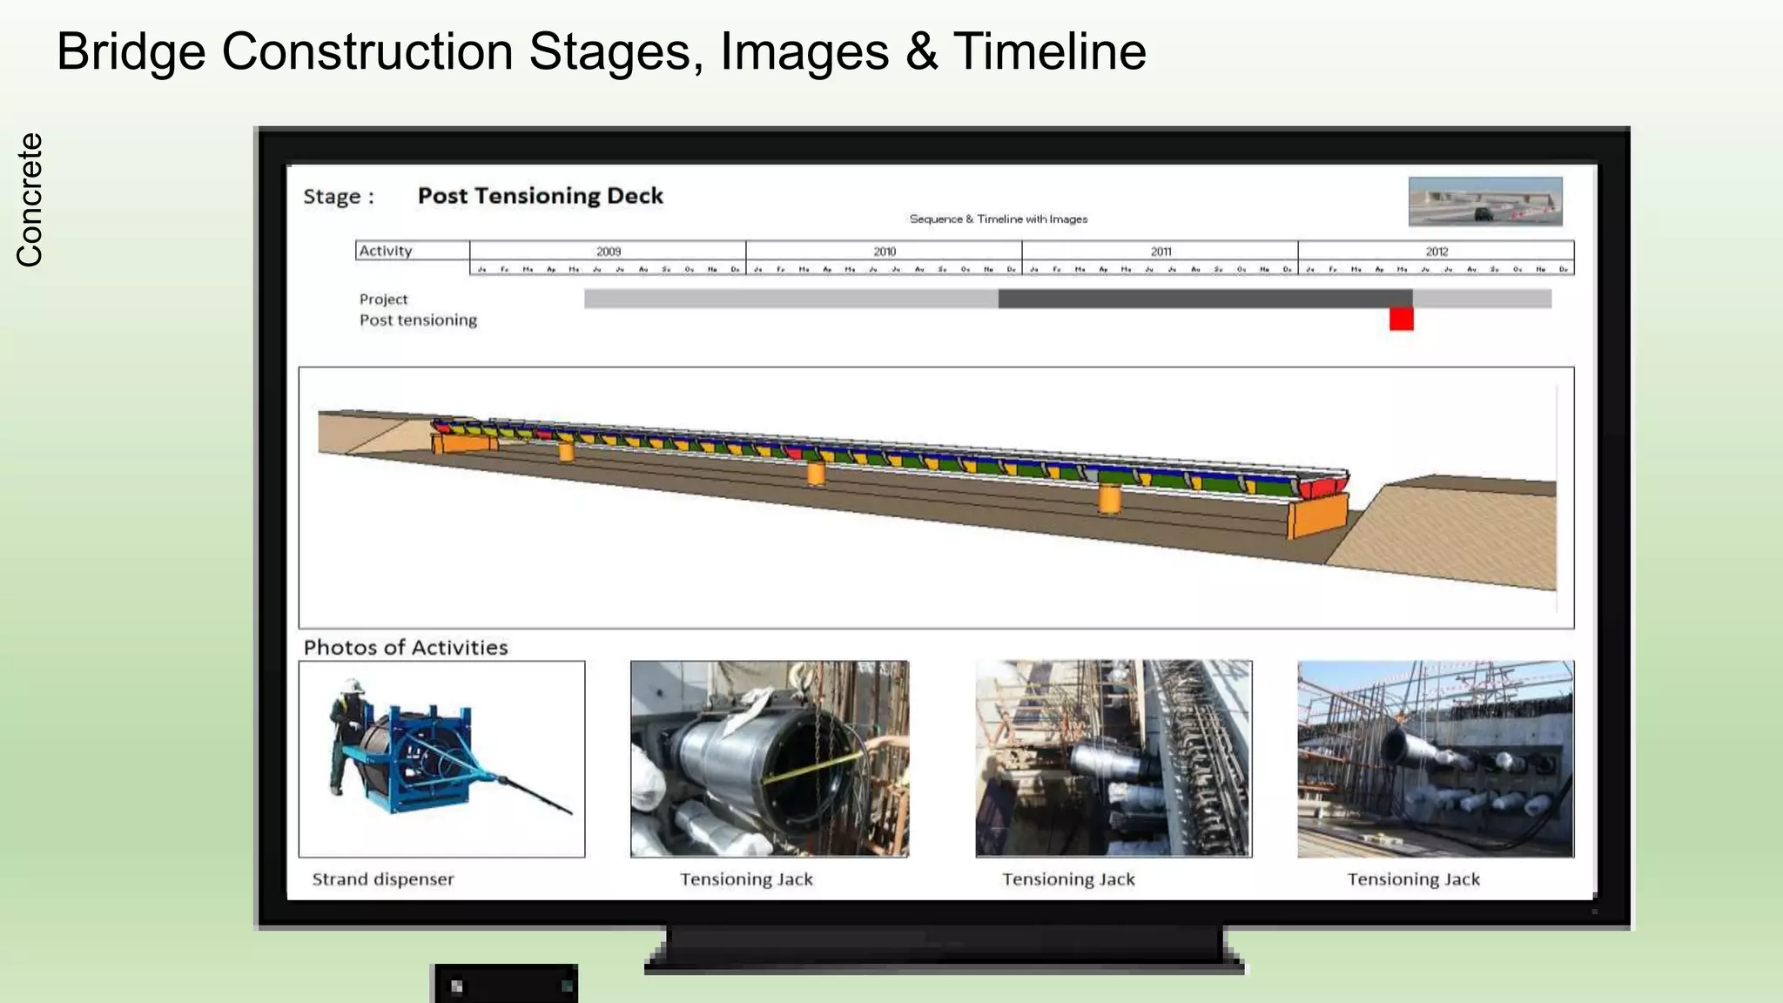Viewport: 1783px width, 1003px height.
Task: Click the Post Tensioning Deck stage title
Action: 540,196
